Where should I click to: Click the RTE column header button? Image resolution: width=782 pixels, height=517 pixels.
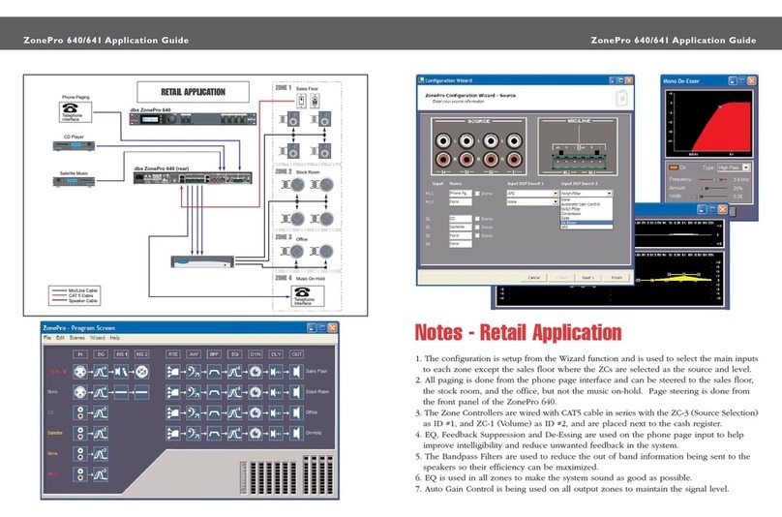click(x=172, y=353)
